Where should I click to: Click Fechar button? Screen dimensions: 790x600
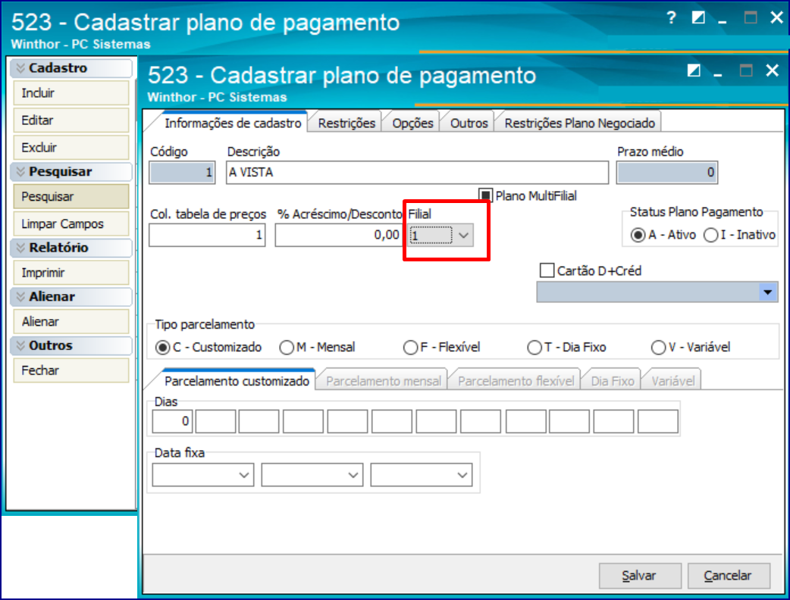71,370
